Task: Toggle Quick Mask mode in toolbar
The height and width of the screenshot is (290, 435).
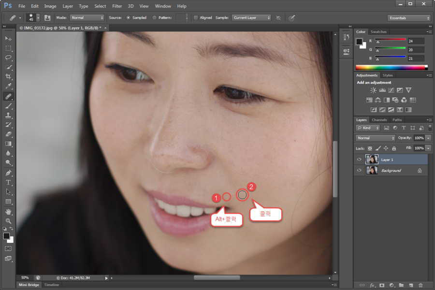Action: [8, 248]
